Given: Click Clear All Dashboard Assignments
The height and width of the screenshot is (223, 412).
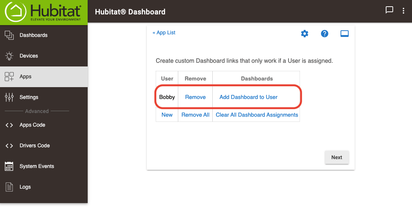Looking at the screenshot, I should [x=256, y=115].
